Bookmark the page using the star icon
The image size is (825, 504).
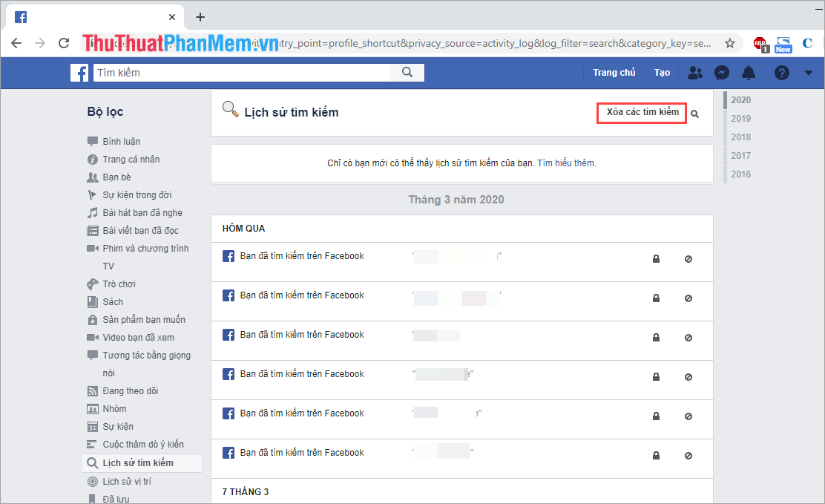[x=730, y=43]
